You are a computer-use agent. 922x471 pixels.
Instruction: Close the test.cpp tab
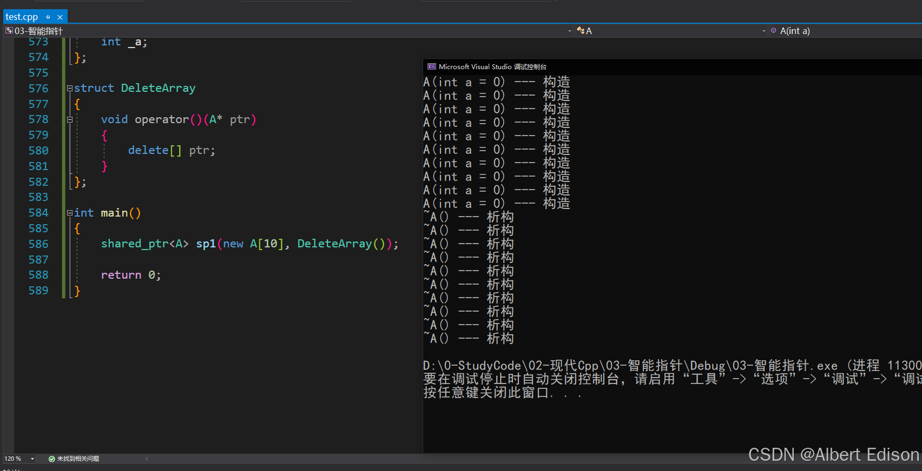click(60, 17)
